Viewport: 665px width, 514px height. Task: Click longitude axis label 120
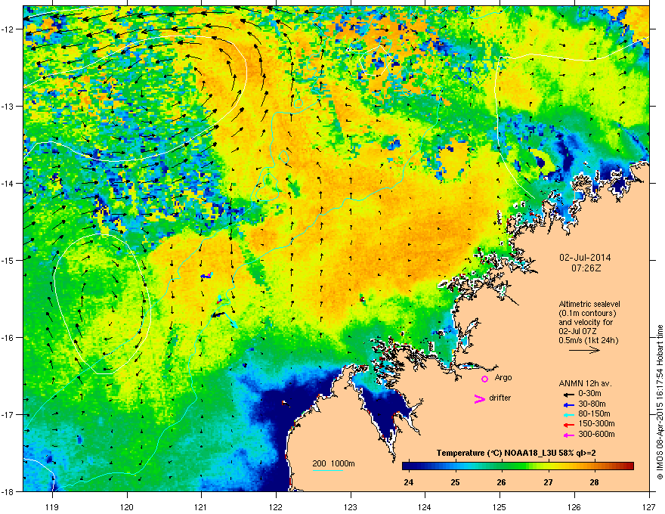(x=127, y=506)
